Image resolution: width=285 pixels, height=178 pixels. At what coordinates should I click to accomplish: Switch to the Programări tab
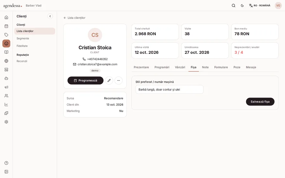click(x=162, y=67)
